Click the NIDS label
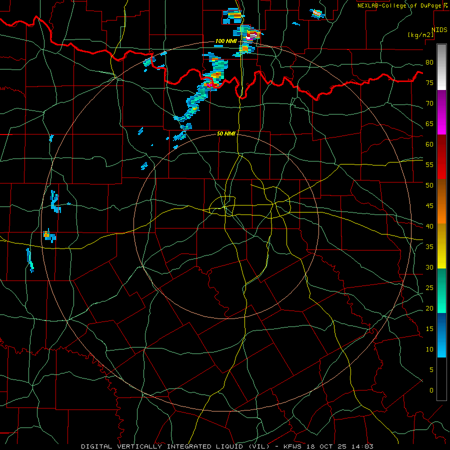Viewport: 450px width, 450px height. coord(439,30)
